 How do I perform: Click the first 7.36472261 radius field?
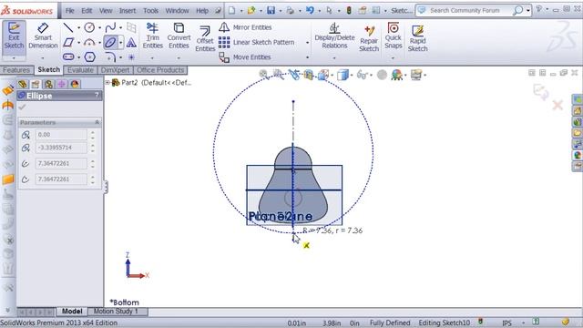[61, 163]
